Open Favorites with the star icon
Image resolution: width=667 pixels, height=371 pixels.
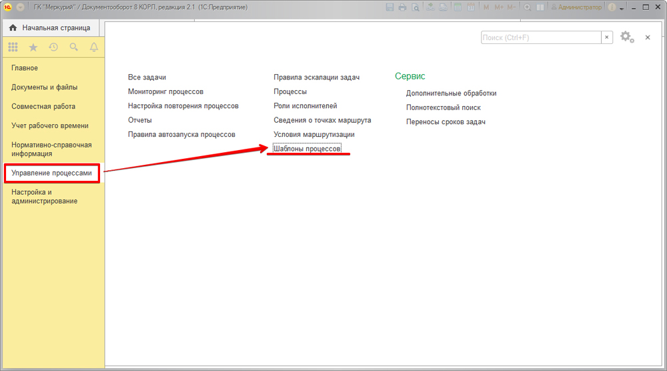33,47
